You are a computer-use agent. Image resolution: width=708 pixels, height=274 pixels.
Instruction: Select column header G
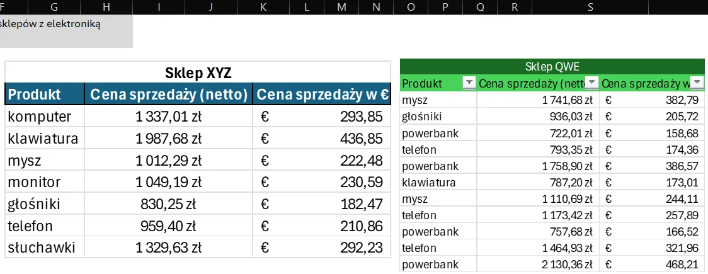pyautogui.click(x=54, y=7)
